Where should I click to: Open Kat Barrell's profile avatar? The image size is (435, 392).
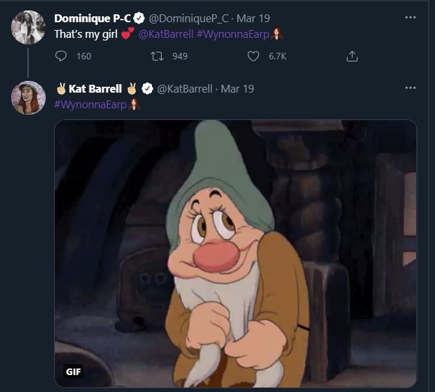28,98
